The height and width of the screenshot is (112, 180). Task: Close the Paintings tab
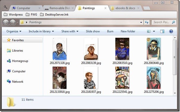(105, 8)
